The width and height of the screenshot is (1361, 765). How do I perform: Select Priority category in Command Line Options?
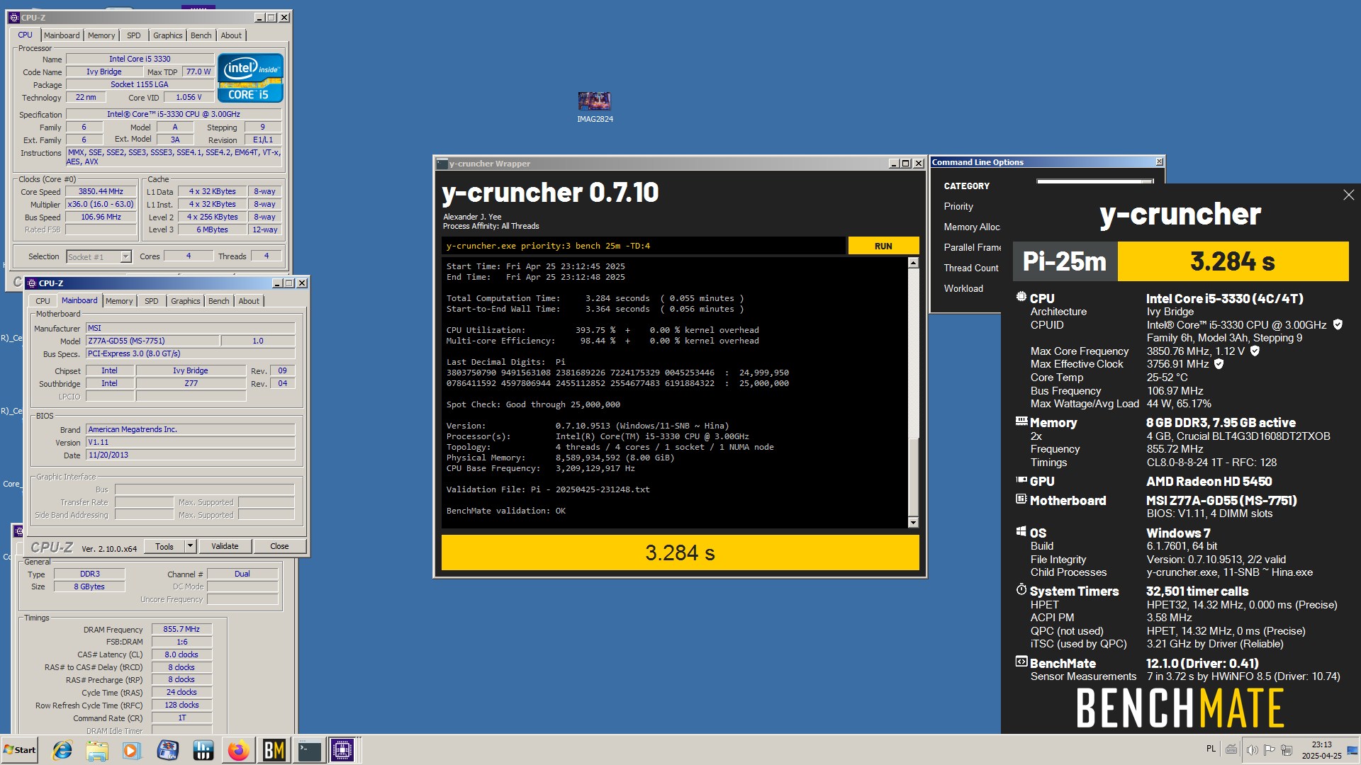pos(958,206)
